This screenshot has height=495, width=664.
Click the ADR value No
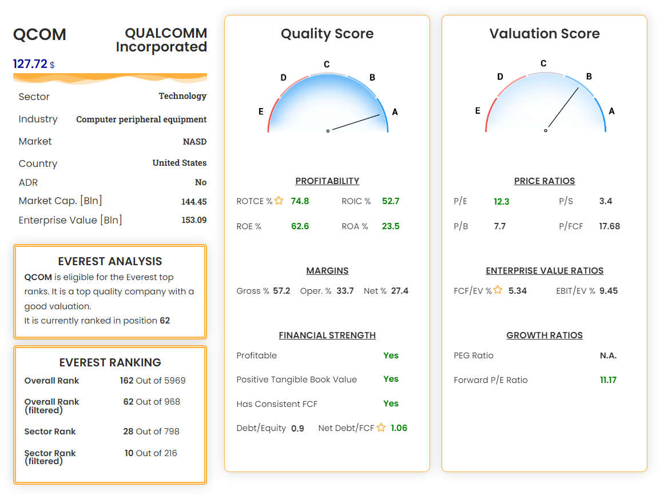click(x=201, y=182)
